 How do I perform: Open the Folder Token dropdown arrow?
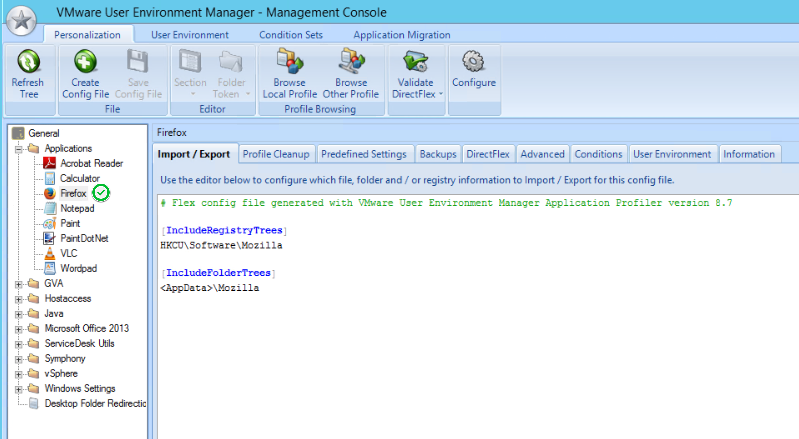click(248, 94)
